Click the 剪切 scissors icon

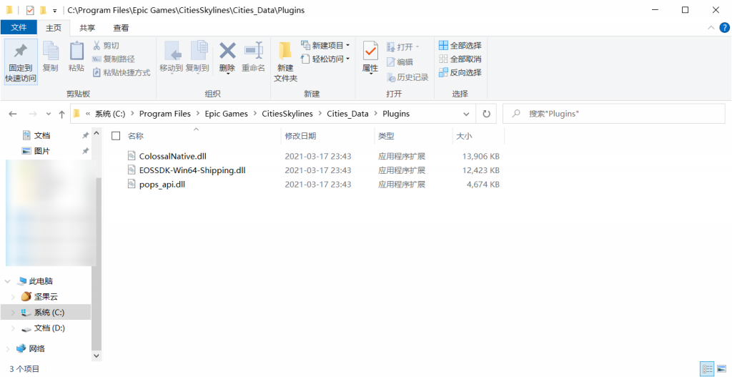(97, 45)
